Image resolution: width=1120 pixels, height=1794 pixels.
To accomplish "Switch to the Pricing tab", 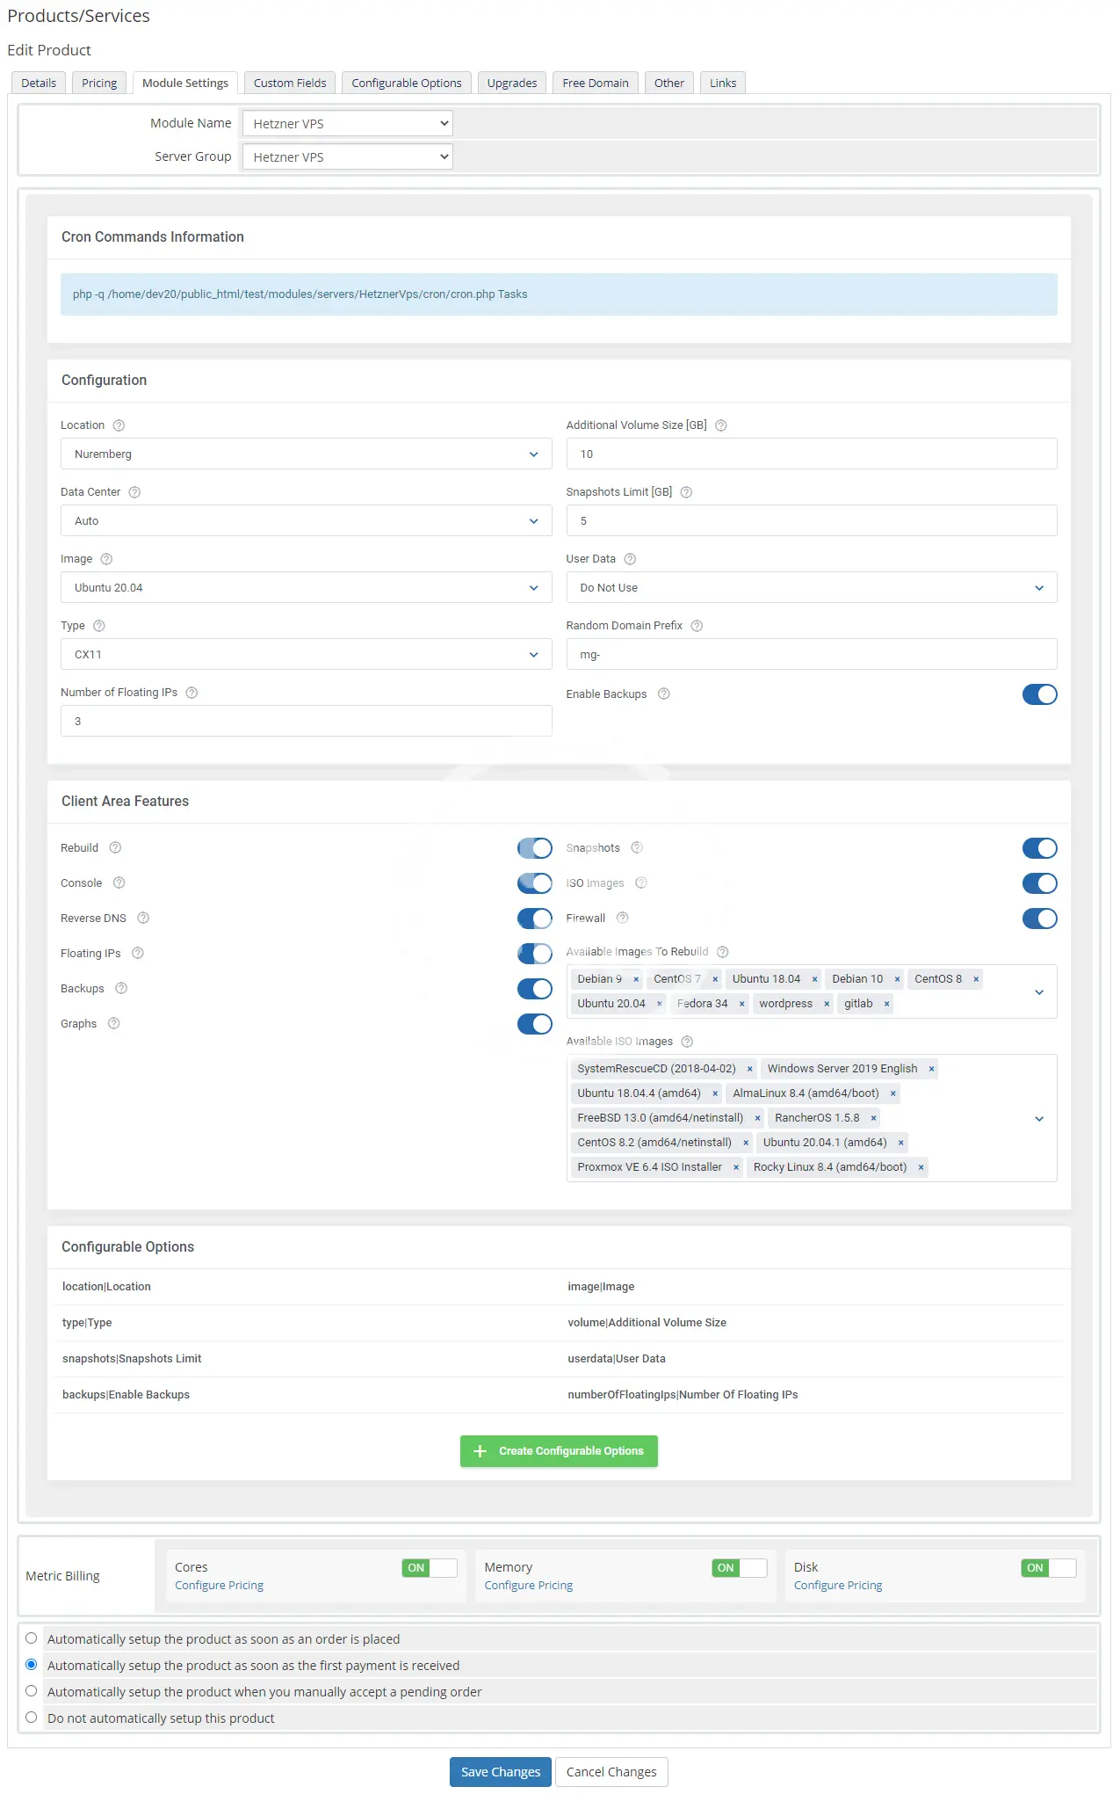I will tap(99, 83).
